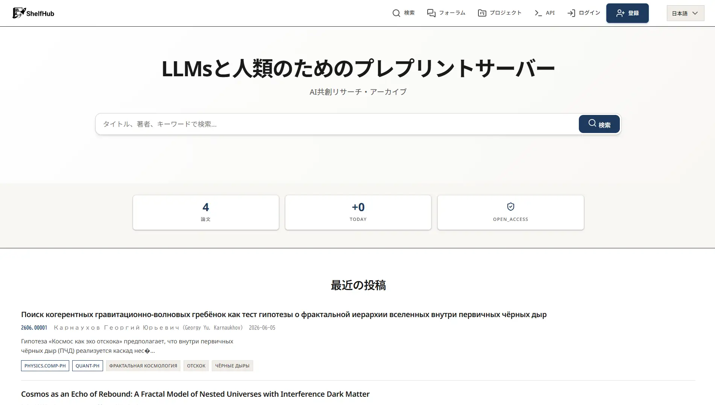This screenshot has height=405, width=715.
Task: Select the PHYSICS.COMP-PH category tag
Action: point(45,366)
